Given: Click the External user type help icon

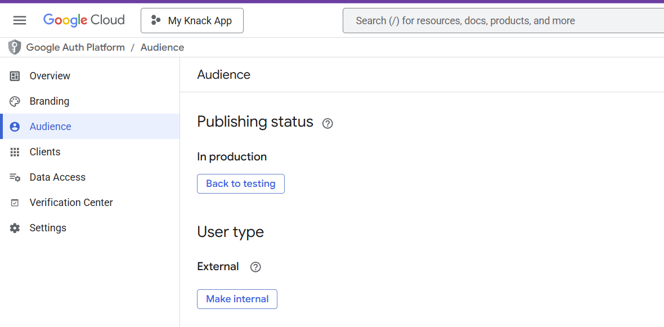Looking at the screenshot, I should pos(255,267).
